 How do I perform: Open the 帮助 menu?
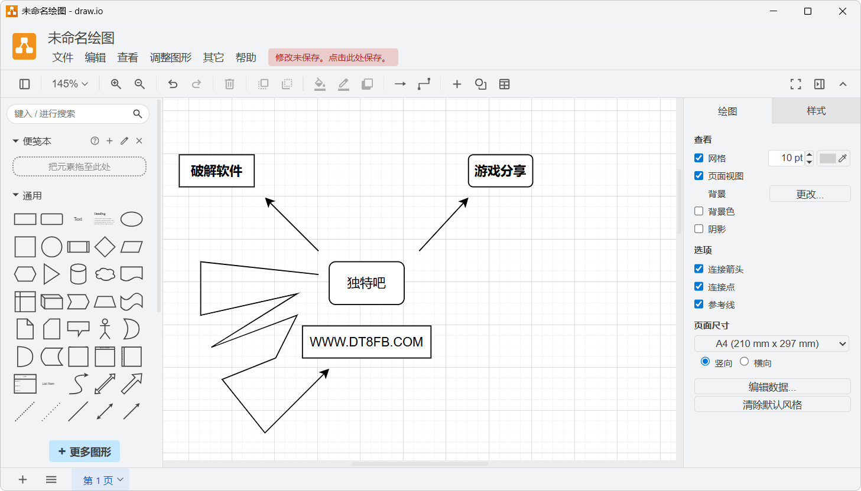[x=246, y=57]
